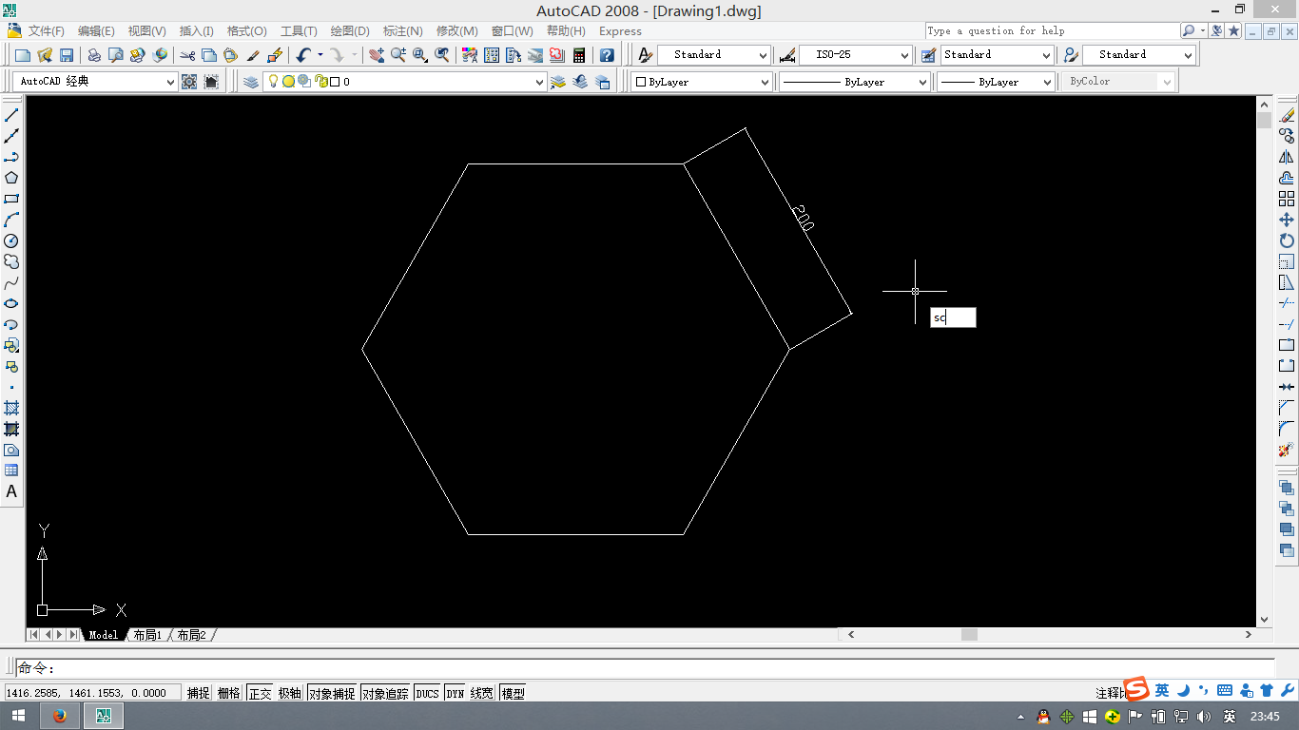
Task: Open the ByLayer linetype dropdown
Action: point(922,82)
